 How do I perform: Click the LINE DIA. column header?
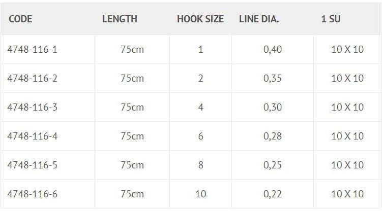259,19
